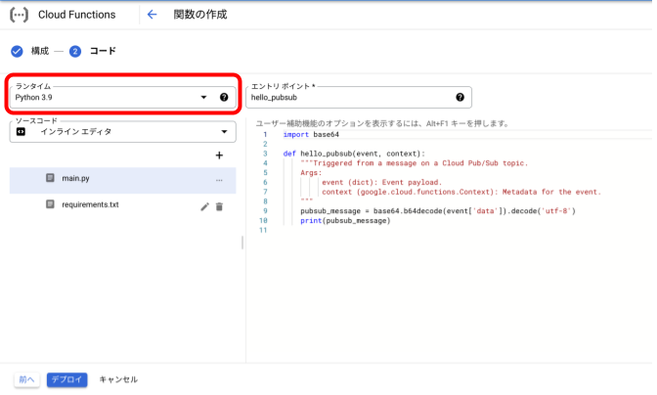Image resolution: width=657 pixels, height=395 pixels.
Task: Open the ランタイム Python 3.9 dropdown
Action: [x=123, y=97]
